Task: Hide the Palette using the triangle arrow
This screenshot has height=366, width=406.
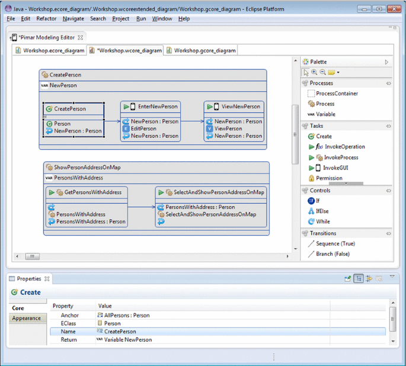Action: 386,62
